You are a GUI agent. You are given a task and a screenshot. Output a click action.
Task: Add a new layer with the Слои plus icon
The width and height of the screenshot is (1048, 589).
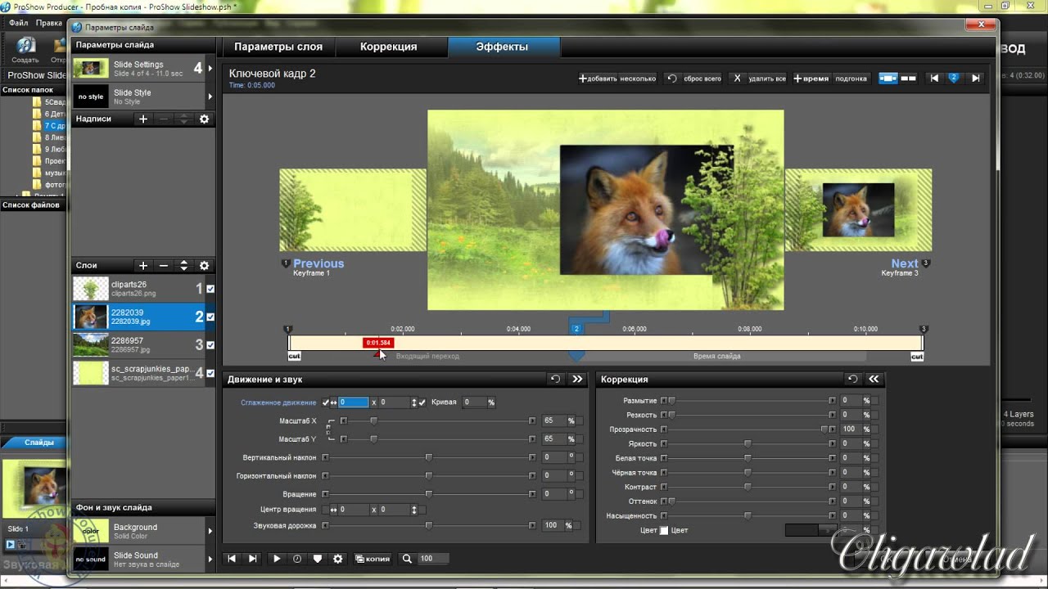(143, 266)
